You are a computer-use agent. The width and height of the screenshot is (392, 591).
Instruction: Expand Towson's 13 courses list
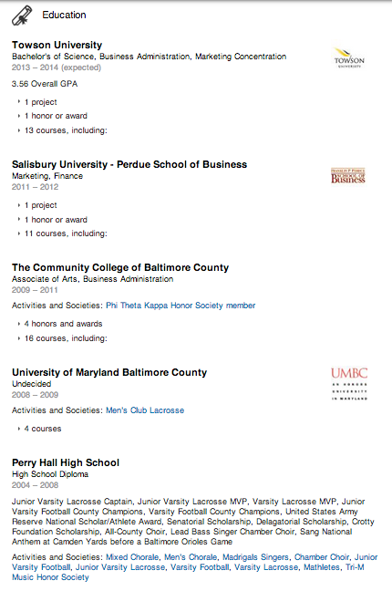62,130
